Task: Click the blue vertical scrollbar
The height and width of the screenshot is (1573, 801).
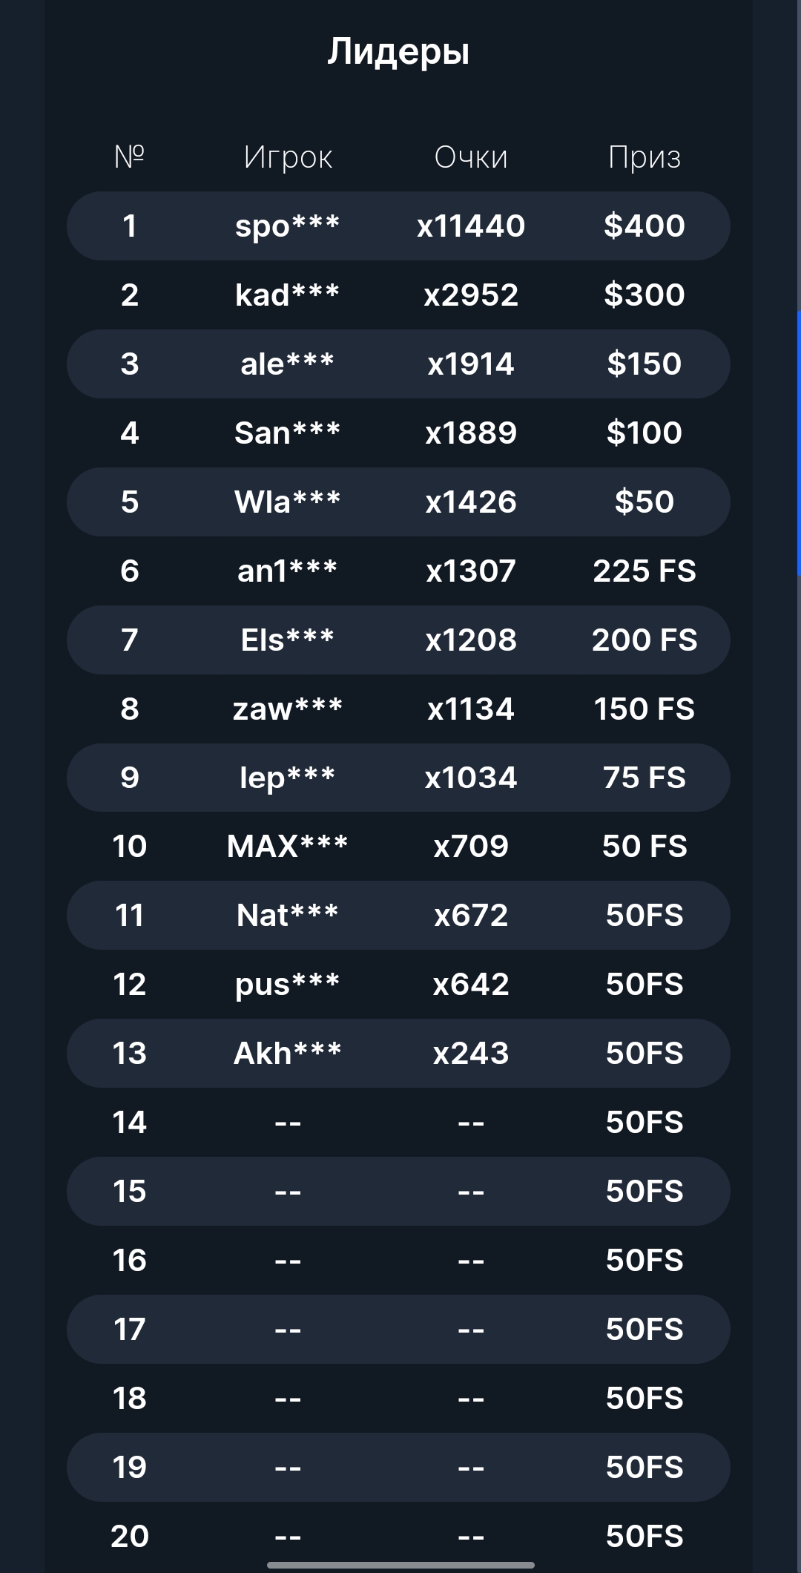Action: click(x=799, y=443)
